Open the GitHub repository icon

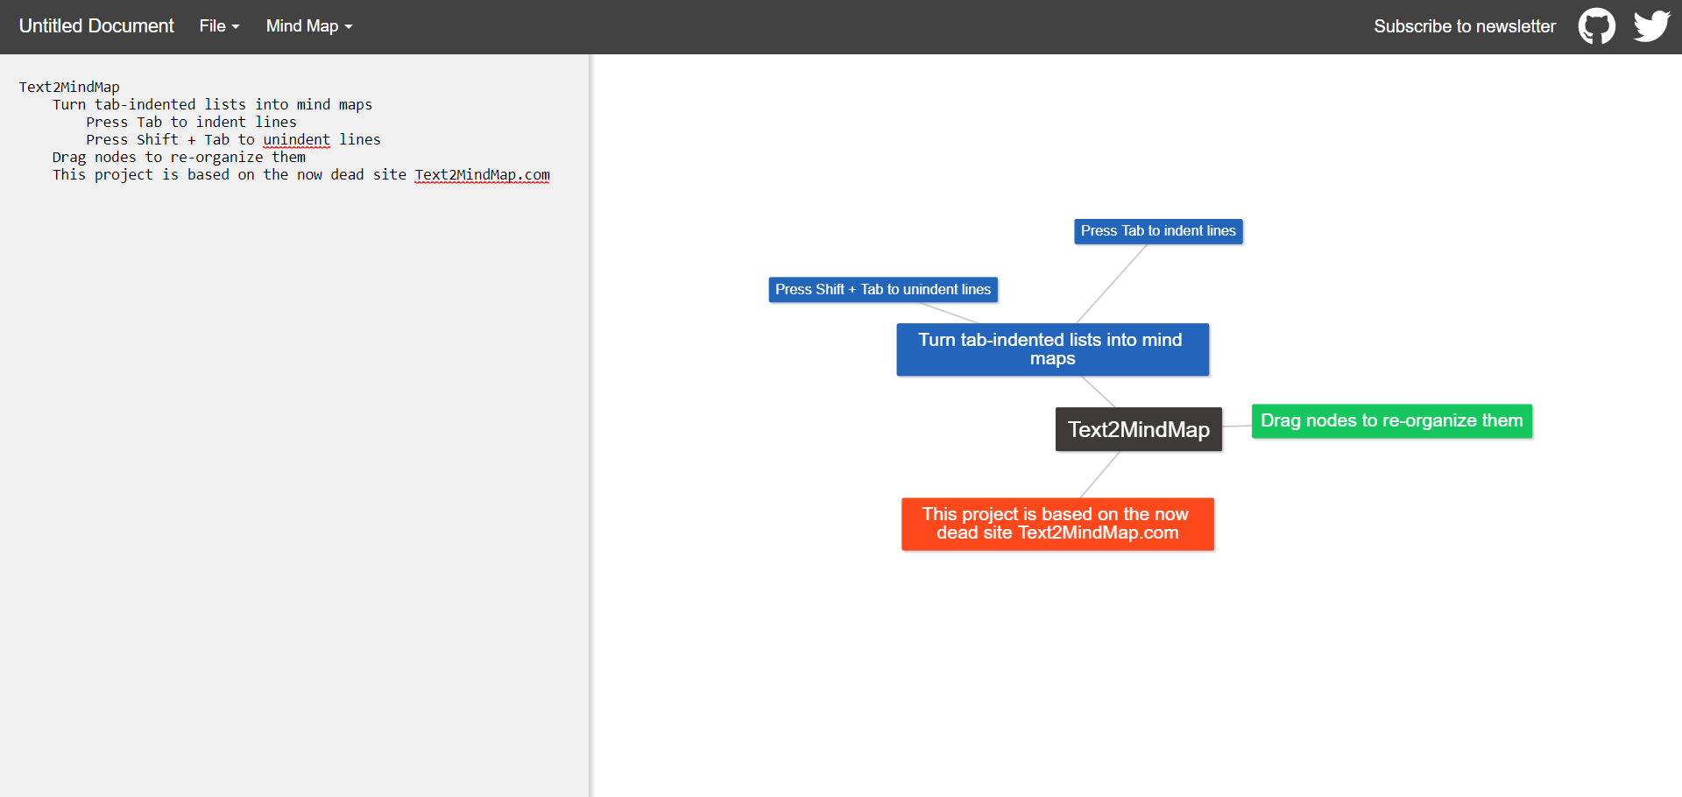(x=1596, y=26)
